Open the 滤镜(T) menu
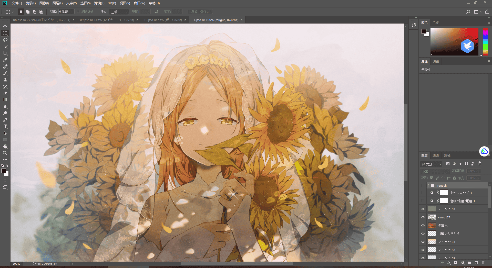492x268 pixels. click(x=99, y=3)
